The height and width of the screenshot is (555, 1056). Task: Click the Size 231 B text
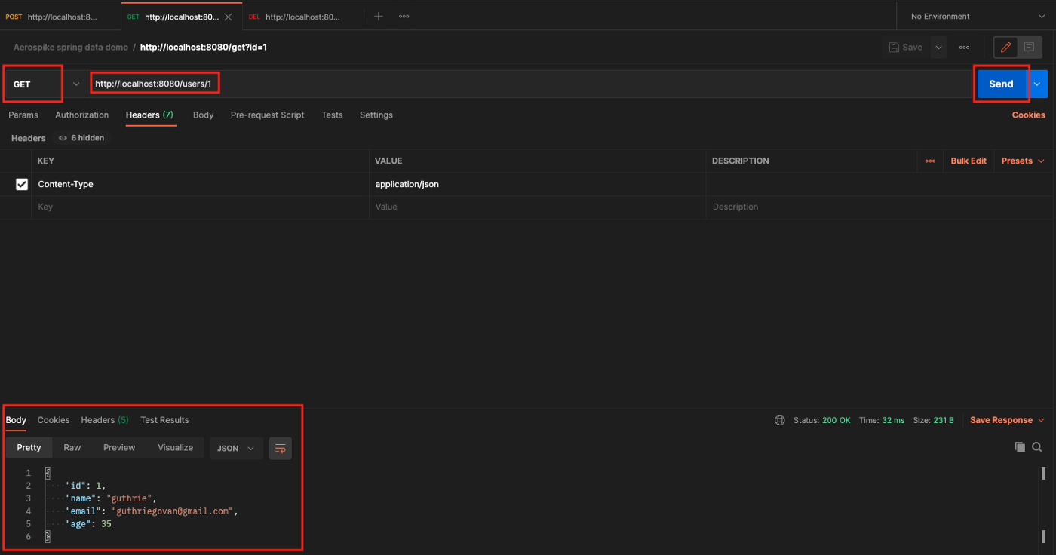coord(933,420)
